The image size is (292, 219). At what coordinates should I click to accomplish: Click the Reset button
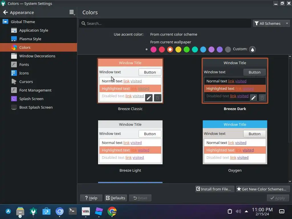pyautogui.click(x=140, y=198)
